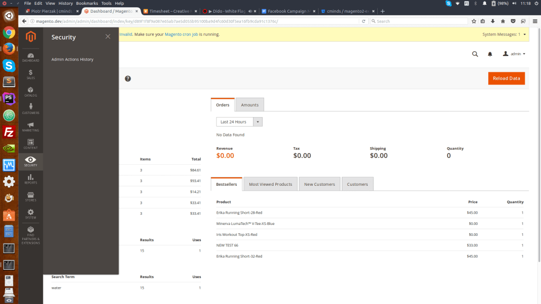The image size is (541, 304).
Task: Switch to the Amounts tab
Action: click(250, 105)
